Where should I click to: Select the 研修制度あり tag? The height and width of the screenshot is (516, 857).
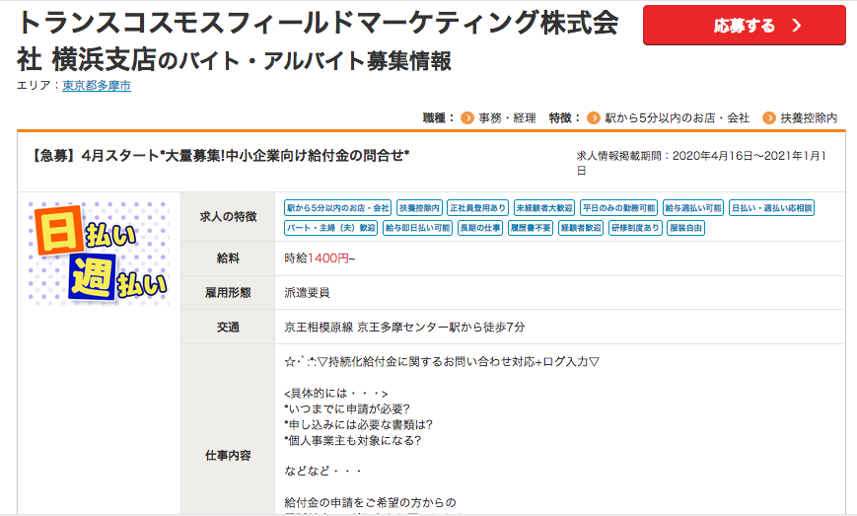point(636,227)
